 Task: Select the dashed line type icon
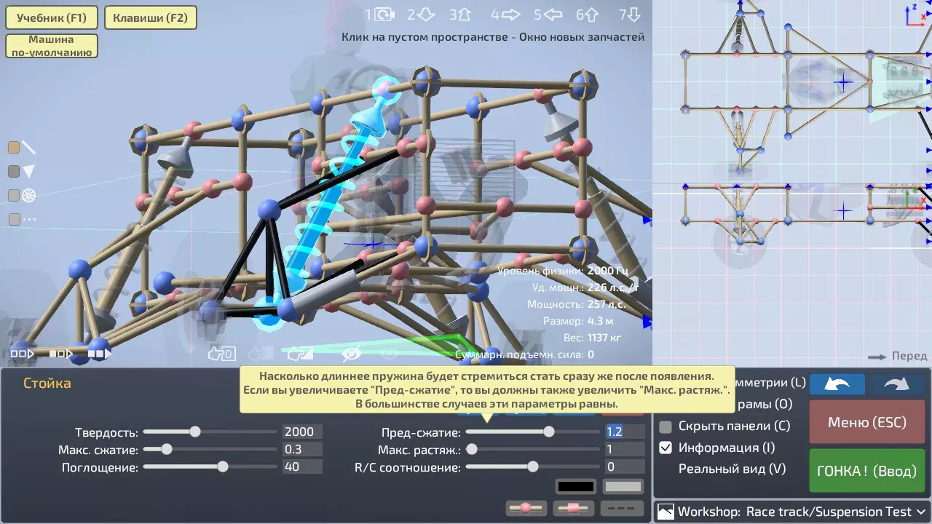(x=623, y=508)
